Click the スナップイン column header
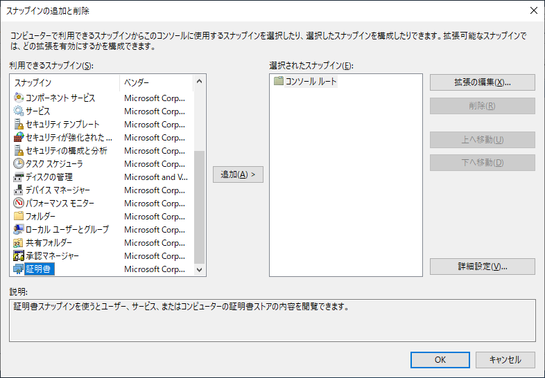This screenshot has width=545, height=378. pyautogui.click(x=65, y=82)
